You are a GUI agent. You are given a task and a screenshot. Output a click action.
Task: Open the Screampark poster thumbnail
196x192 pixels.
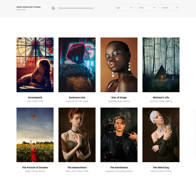[35, 65]
